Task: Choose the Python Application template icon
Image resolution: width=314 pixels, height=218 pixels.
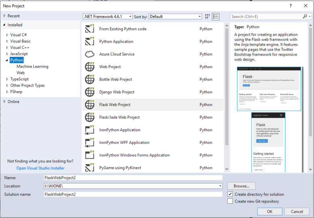Action: pos(90,41)
